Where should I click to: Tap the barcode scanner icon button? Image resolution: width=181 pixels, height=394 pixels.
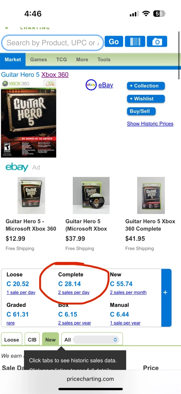pyautogui.click(x=135, y=42)
